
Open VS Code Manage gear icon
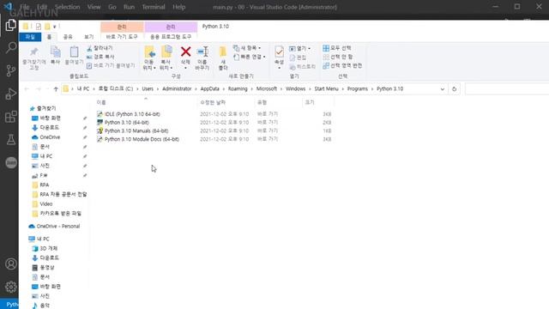click(10, 287)
